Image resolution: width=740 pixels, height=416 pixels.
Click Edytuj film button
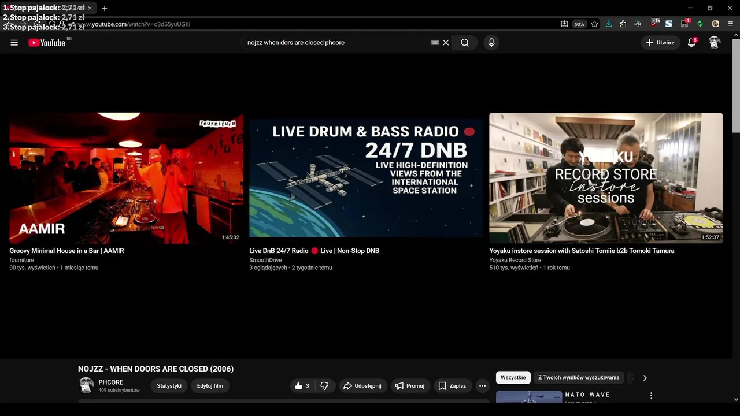pos(210,386)
